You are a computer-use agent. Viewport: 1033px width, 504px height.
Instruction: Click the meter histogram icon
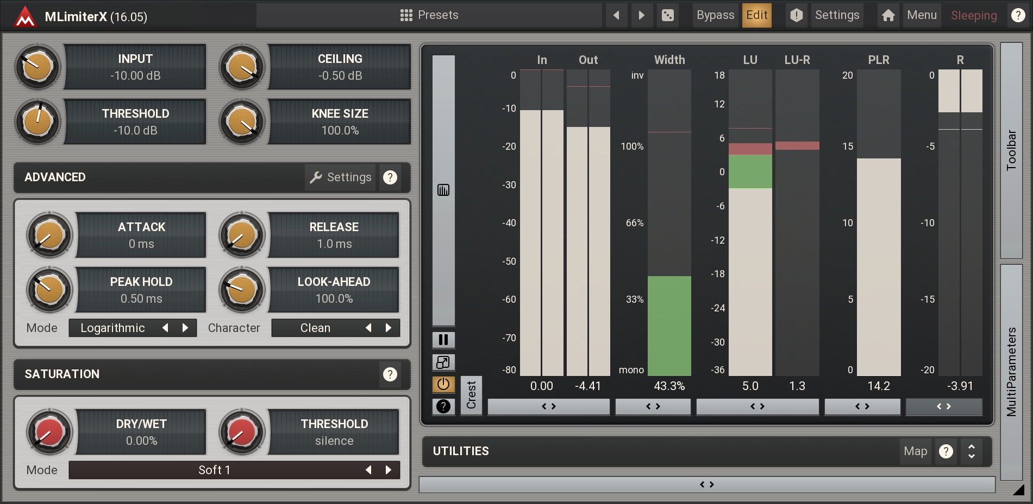pyautogui.click(x=443, y=190)
